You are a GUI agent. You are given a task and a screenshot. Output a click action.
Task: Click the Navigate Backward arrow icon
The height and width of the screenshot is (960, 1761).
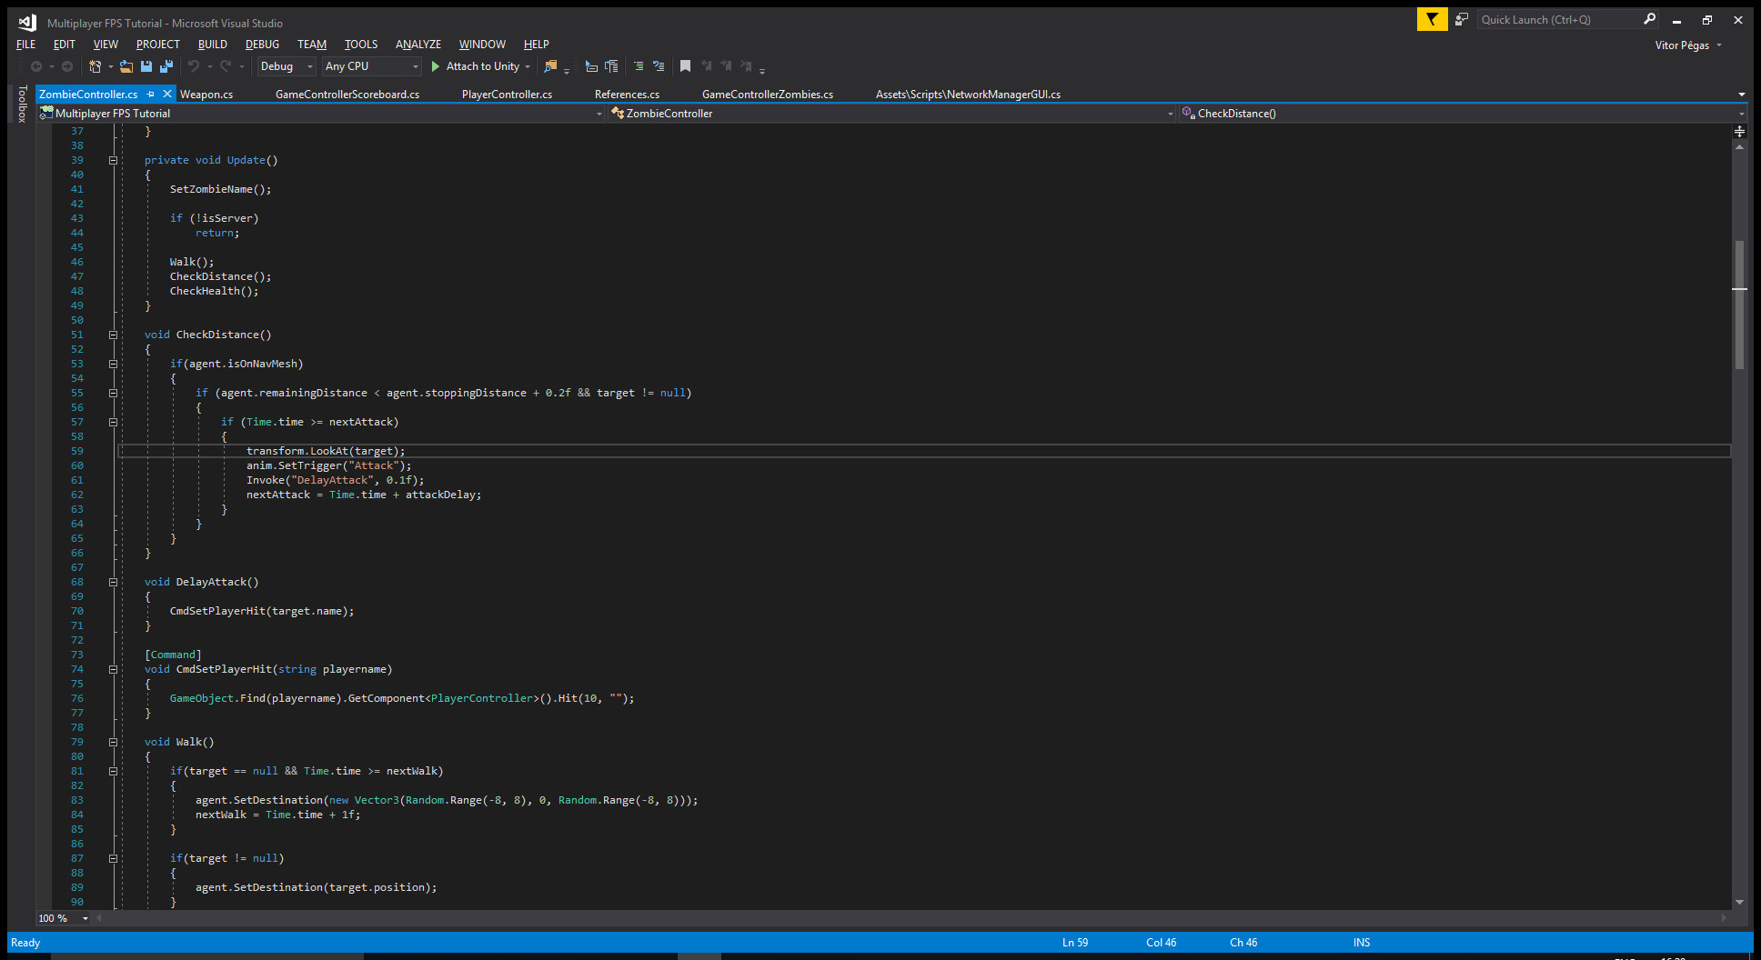point(36,65)
